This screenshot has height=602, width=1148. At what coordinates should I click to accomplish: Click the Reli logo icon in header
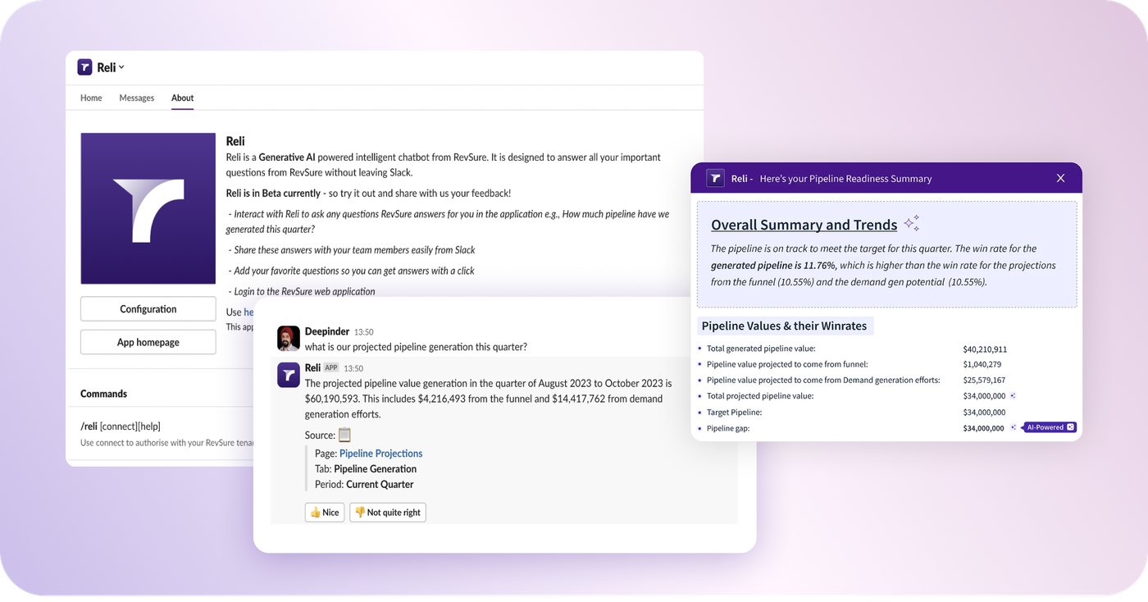tap(84, 67)
